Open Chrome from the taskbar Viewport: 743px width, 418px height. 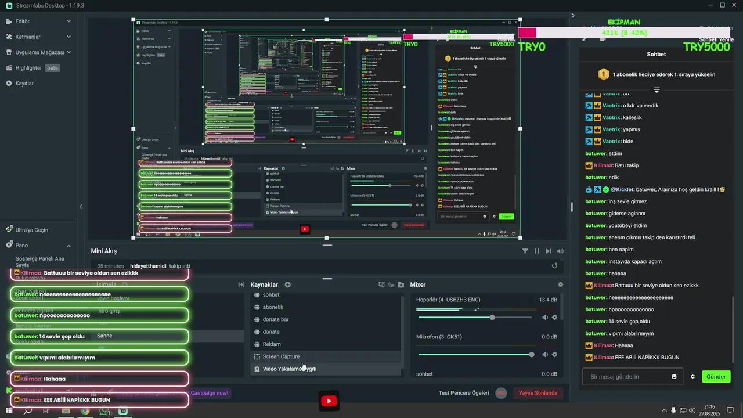coord(85,410)
